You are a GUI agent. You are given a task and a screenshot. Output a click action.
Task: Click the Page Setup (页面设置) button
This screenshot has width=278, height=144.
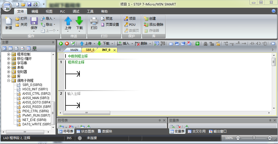(110, 24)
